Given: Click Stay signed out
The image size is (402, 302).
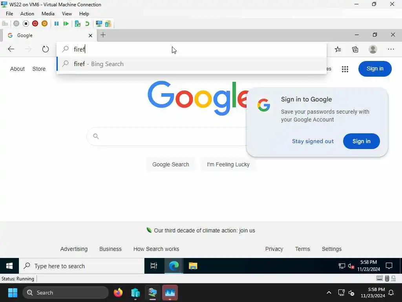Looking at the screenshot, I should point(313,141).
